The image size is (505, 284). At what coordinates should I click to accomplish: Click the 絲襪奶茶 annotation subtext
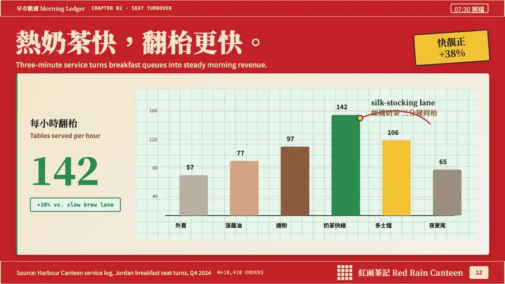[404, 113]
